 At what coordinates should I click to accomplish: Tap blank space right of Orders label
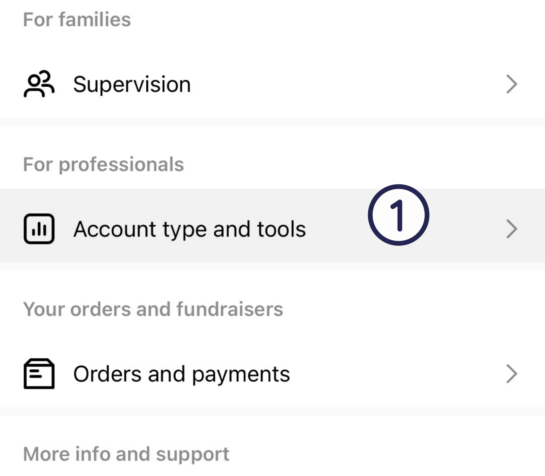point(397,374)
